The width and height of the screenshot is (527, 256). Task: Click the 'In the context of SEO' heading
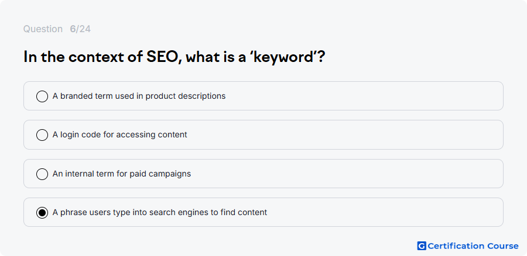coord(174,57)
